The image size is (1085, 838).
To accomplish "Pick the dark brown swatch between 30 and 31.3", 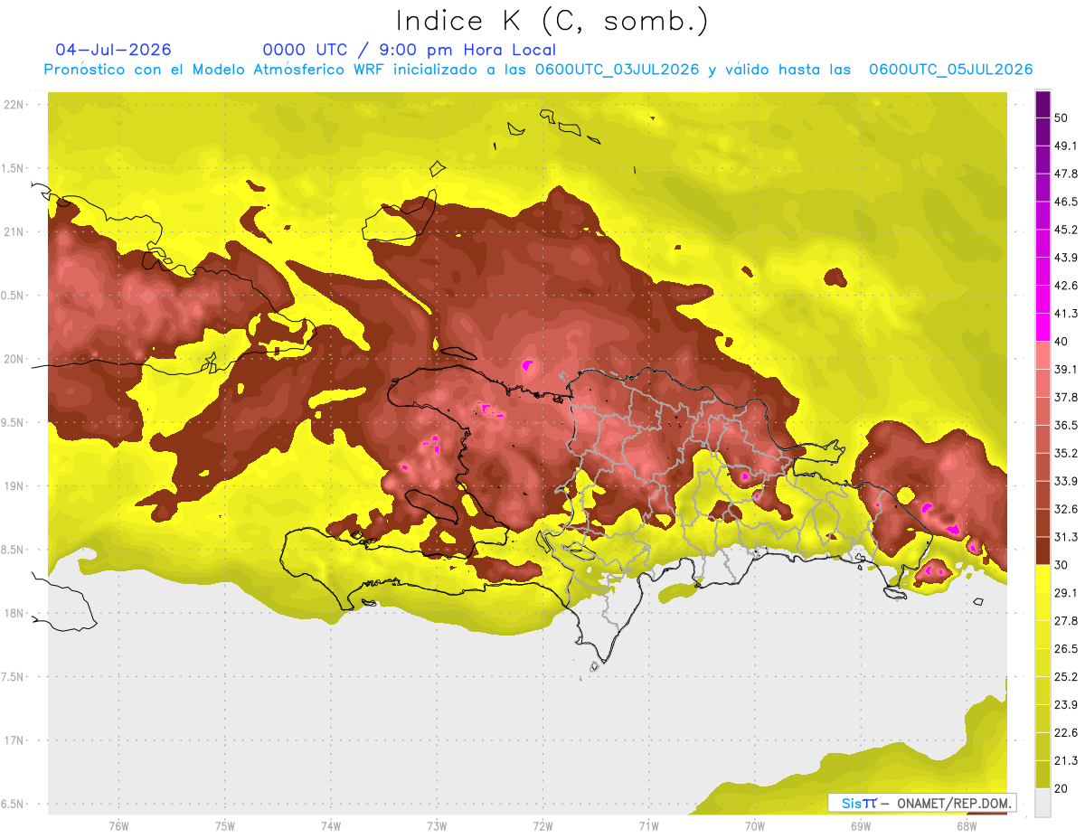I will [1043, 551].
